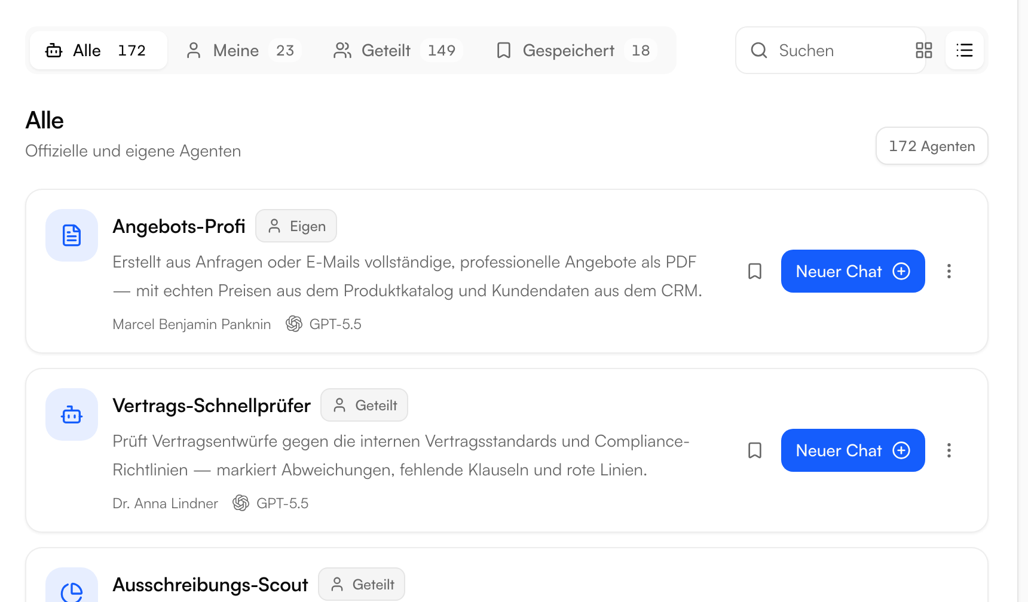
Task: Click the Geteilt badge on Vertrags-Schnellprüfer
Action: pyautogui.click(x=365, y=405)
